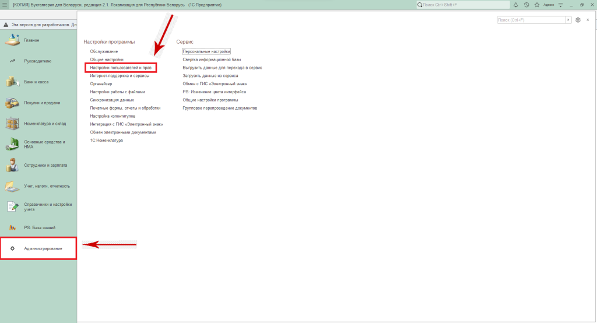This screenshot has height=323, width=597.
Task: Close the function menu panel
Action: tap(587, 20)
